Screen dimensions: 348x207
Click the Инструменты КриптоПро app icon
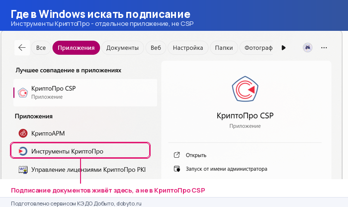tap(23, 151)
